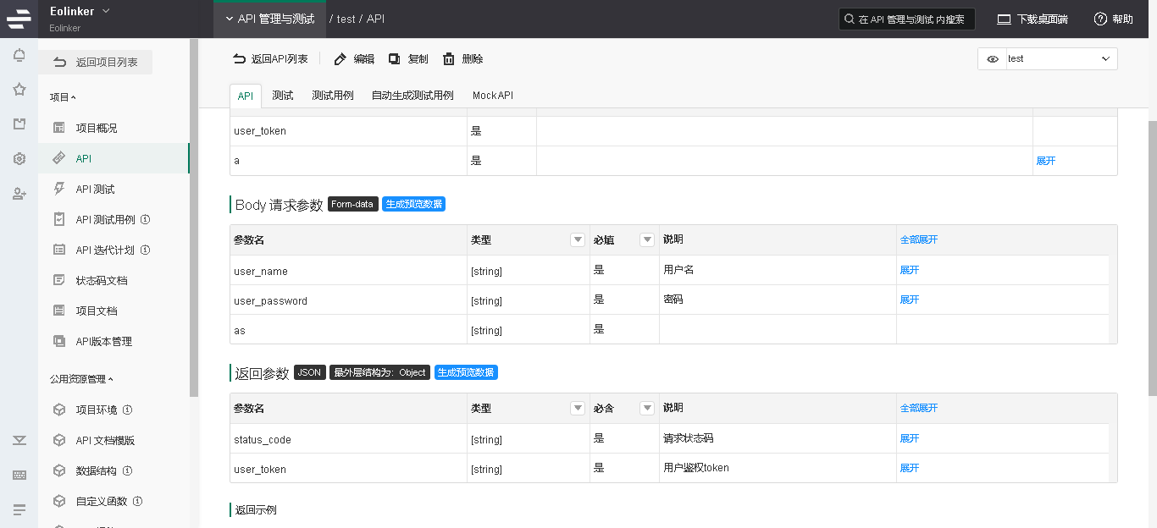Click 全部展开 link in 返回参数 table
Image resolution: width=1157 pixels, height=528 pixels.
[918, 408]
